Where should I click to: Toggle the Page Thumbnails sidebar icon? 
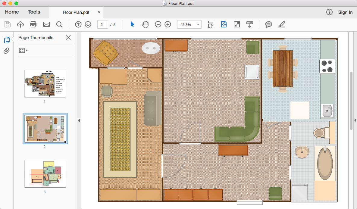coord(7,40)
